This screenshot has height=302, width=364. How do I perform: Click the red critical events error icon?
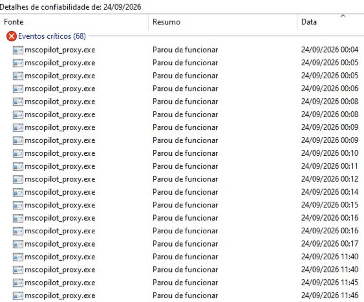(12, 37)
